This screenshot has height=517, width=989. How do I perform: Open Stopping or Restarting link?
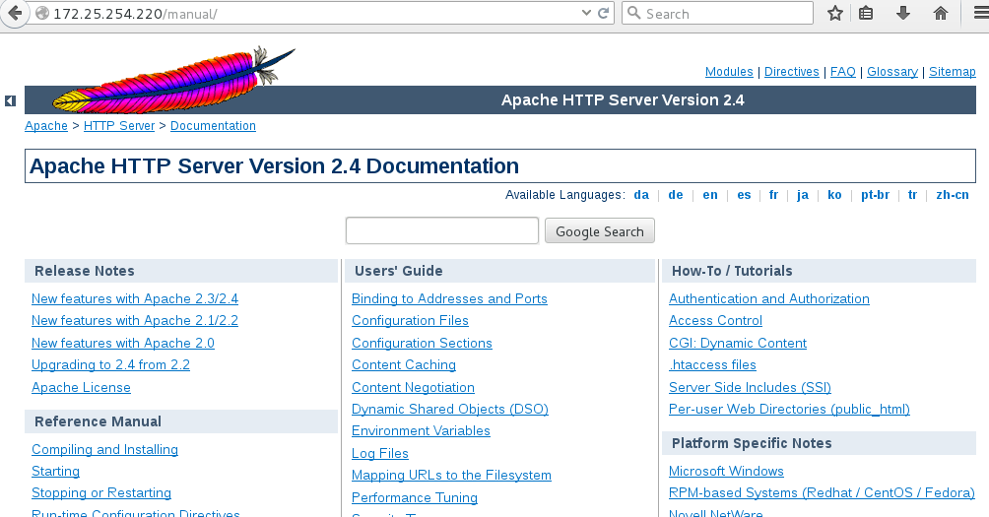coord(101,493)
